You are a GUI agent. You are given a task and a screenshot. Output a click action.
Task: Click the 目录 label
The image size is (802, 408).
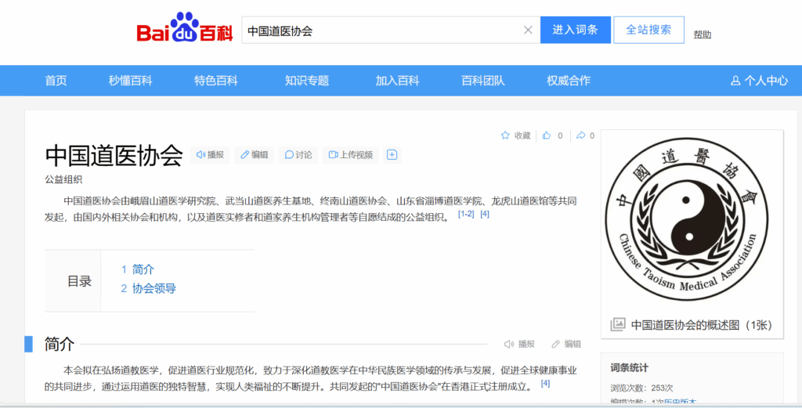pos(79,281)
